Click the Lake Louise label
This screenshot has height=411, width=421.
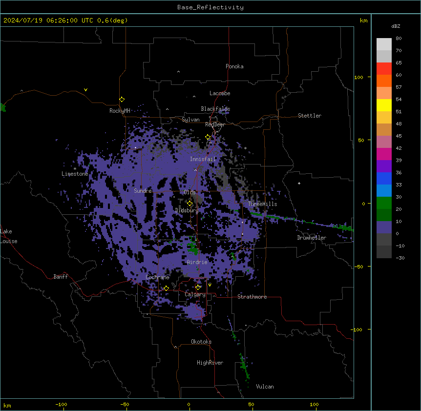coord(8,236)
